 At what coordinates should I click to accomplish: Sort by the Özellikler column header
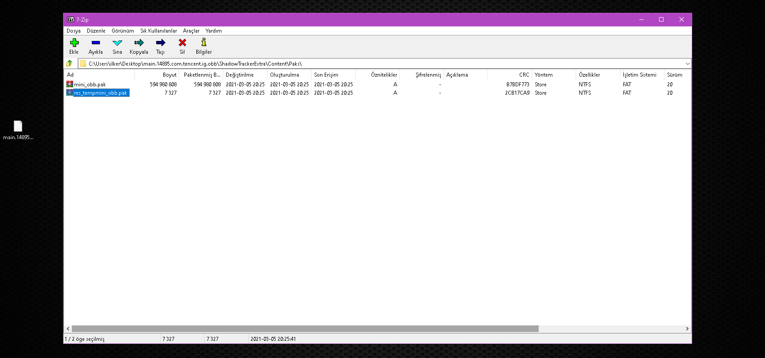click(598, 75)
